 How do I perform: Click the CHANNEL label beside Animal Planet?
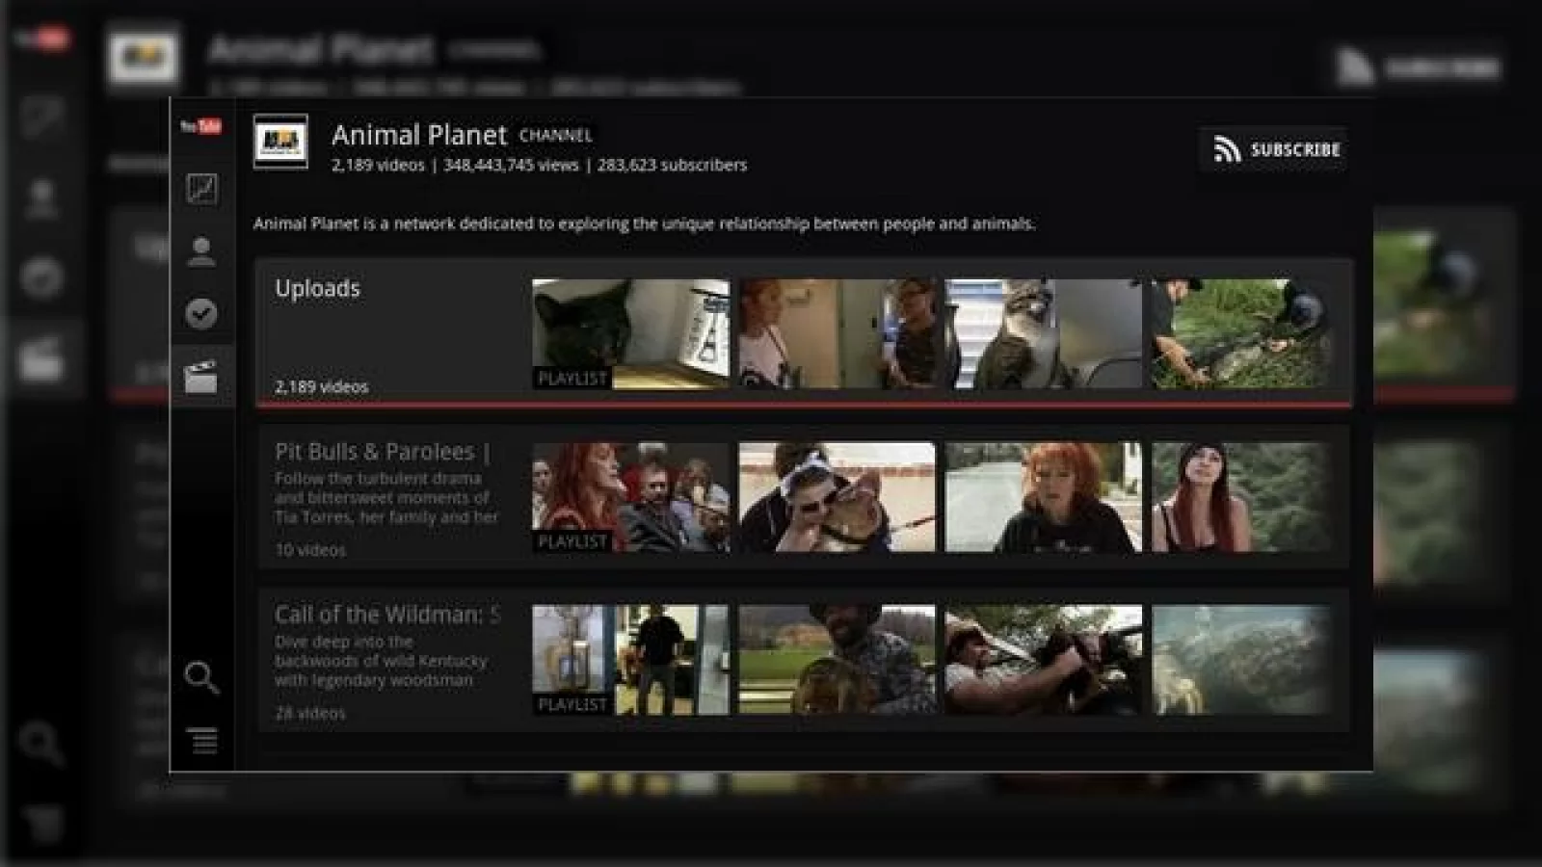coord(556,136)
